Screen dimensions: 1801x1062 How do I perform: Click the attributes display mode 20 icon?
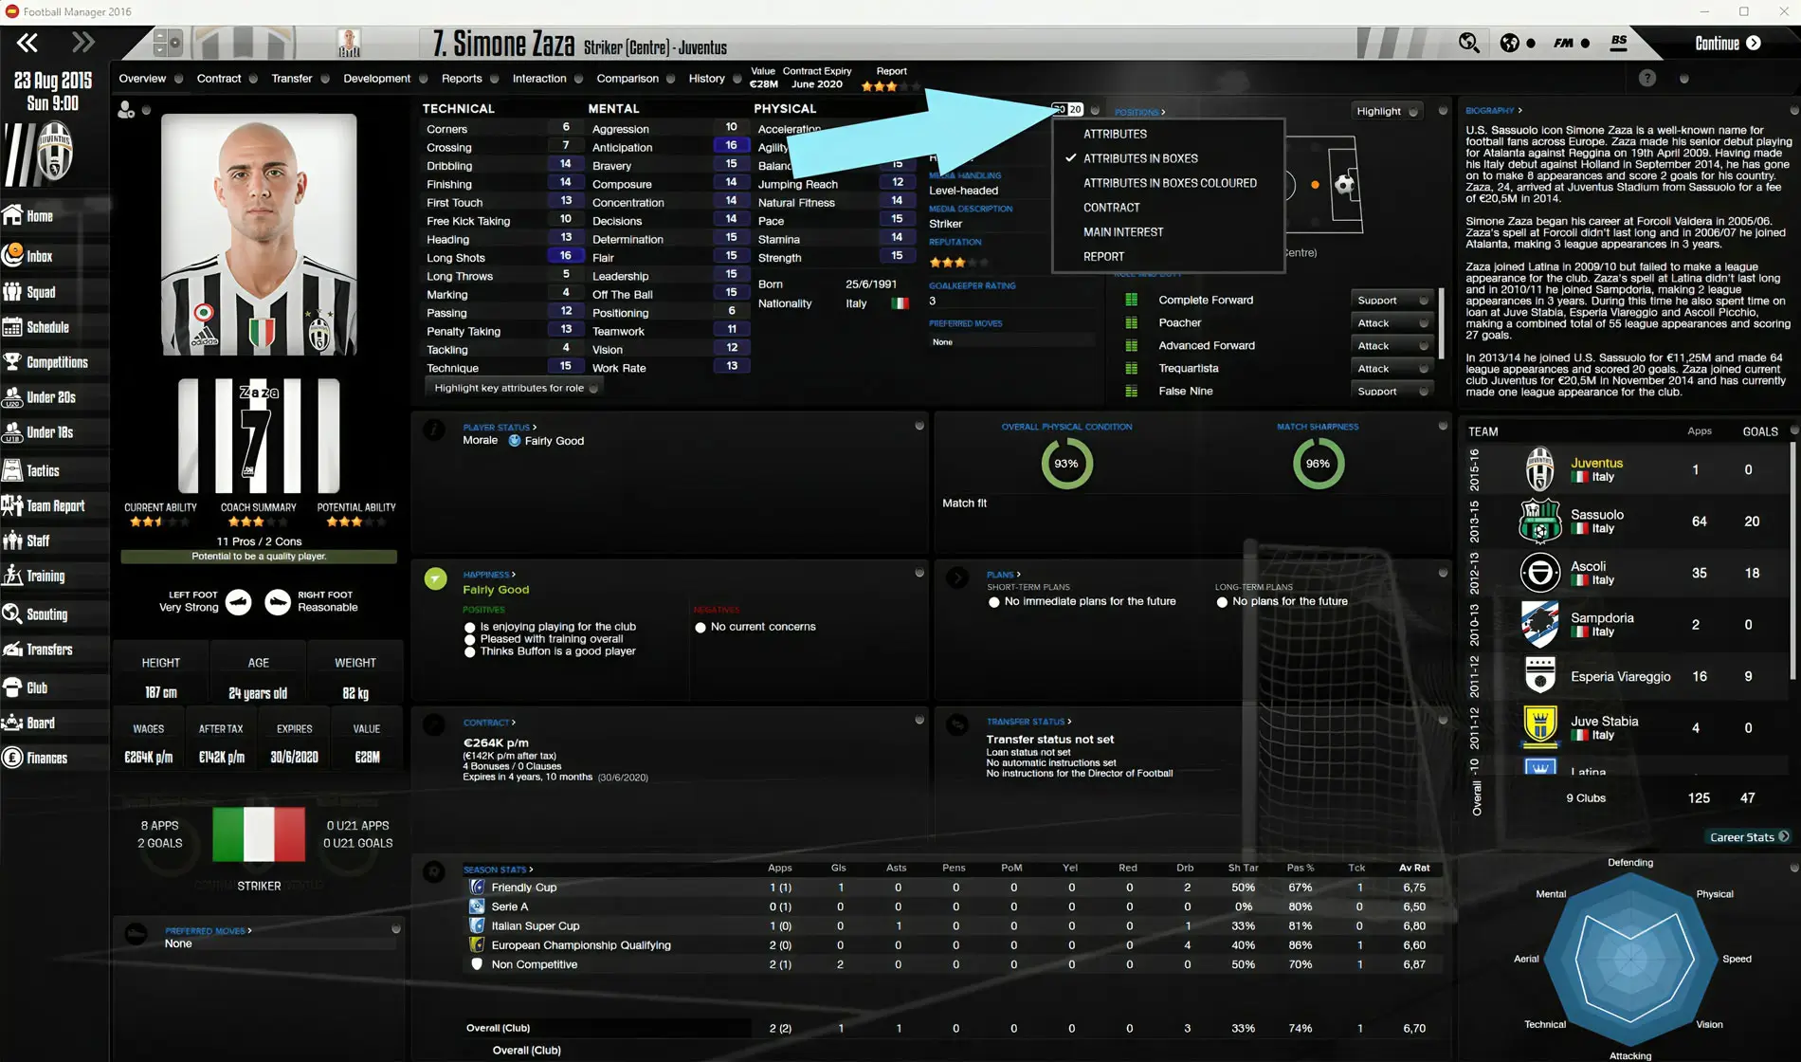point(1069,110)
